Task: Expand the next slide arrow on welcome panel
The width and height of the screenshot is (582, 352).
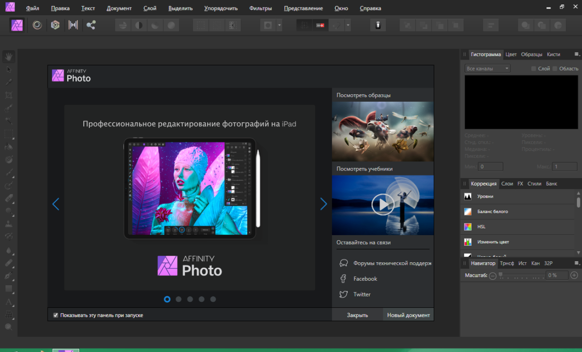Action: tap(324, 204)
